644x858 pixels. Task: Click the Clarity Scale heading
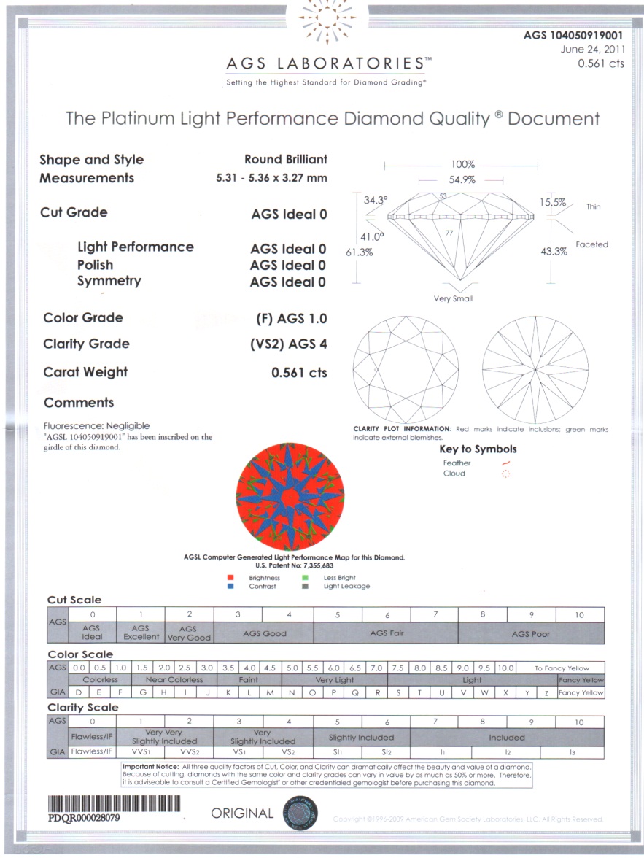82,708
